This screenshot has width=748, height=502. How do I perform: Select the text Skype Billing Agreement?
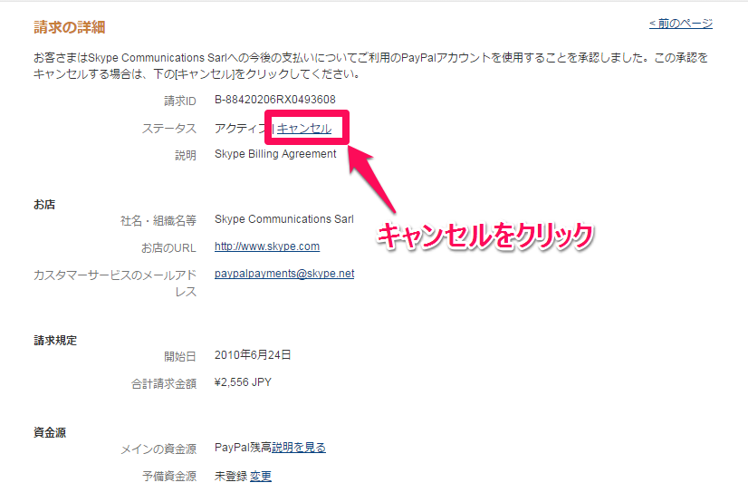tap(275, 154)
